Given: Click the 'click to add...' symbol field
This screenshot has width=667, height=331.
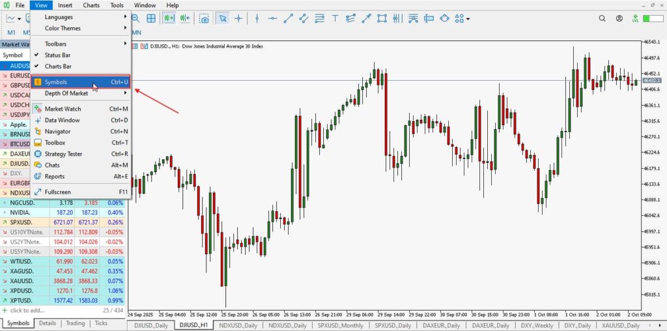Looking at the screenshot, I should (x=29, y=310).
